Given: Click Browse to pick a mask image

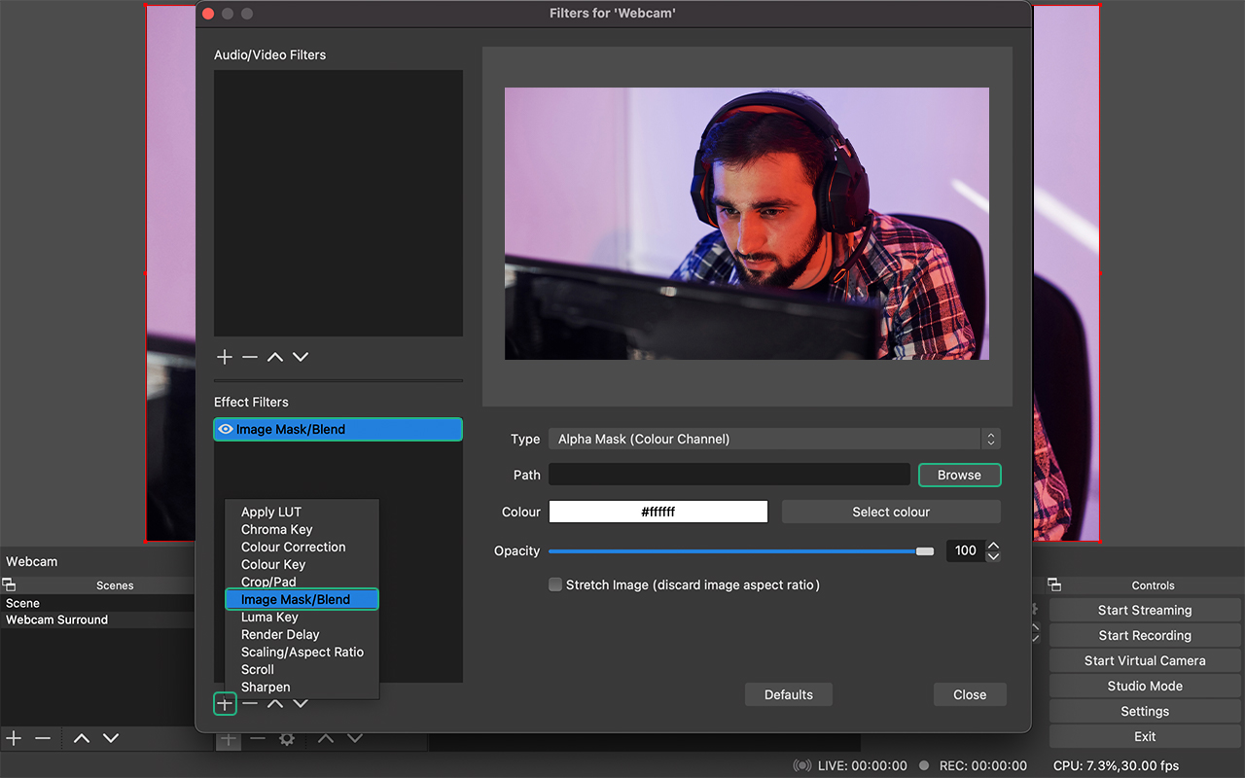Looking at the screenshot, I should click(959, 475).
